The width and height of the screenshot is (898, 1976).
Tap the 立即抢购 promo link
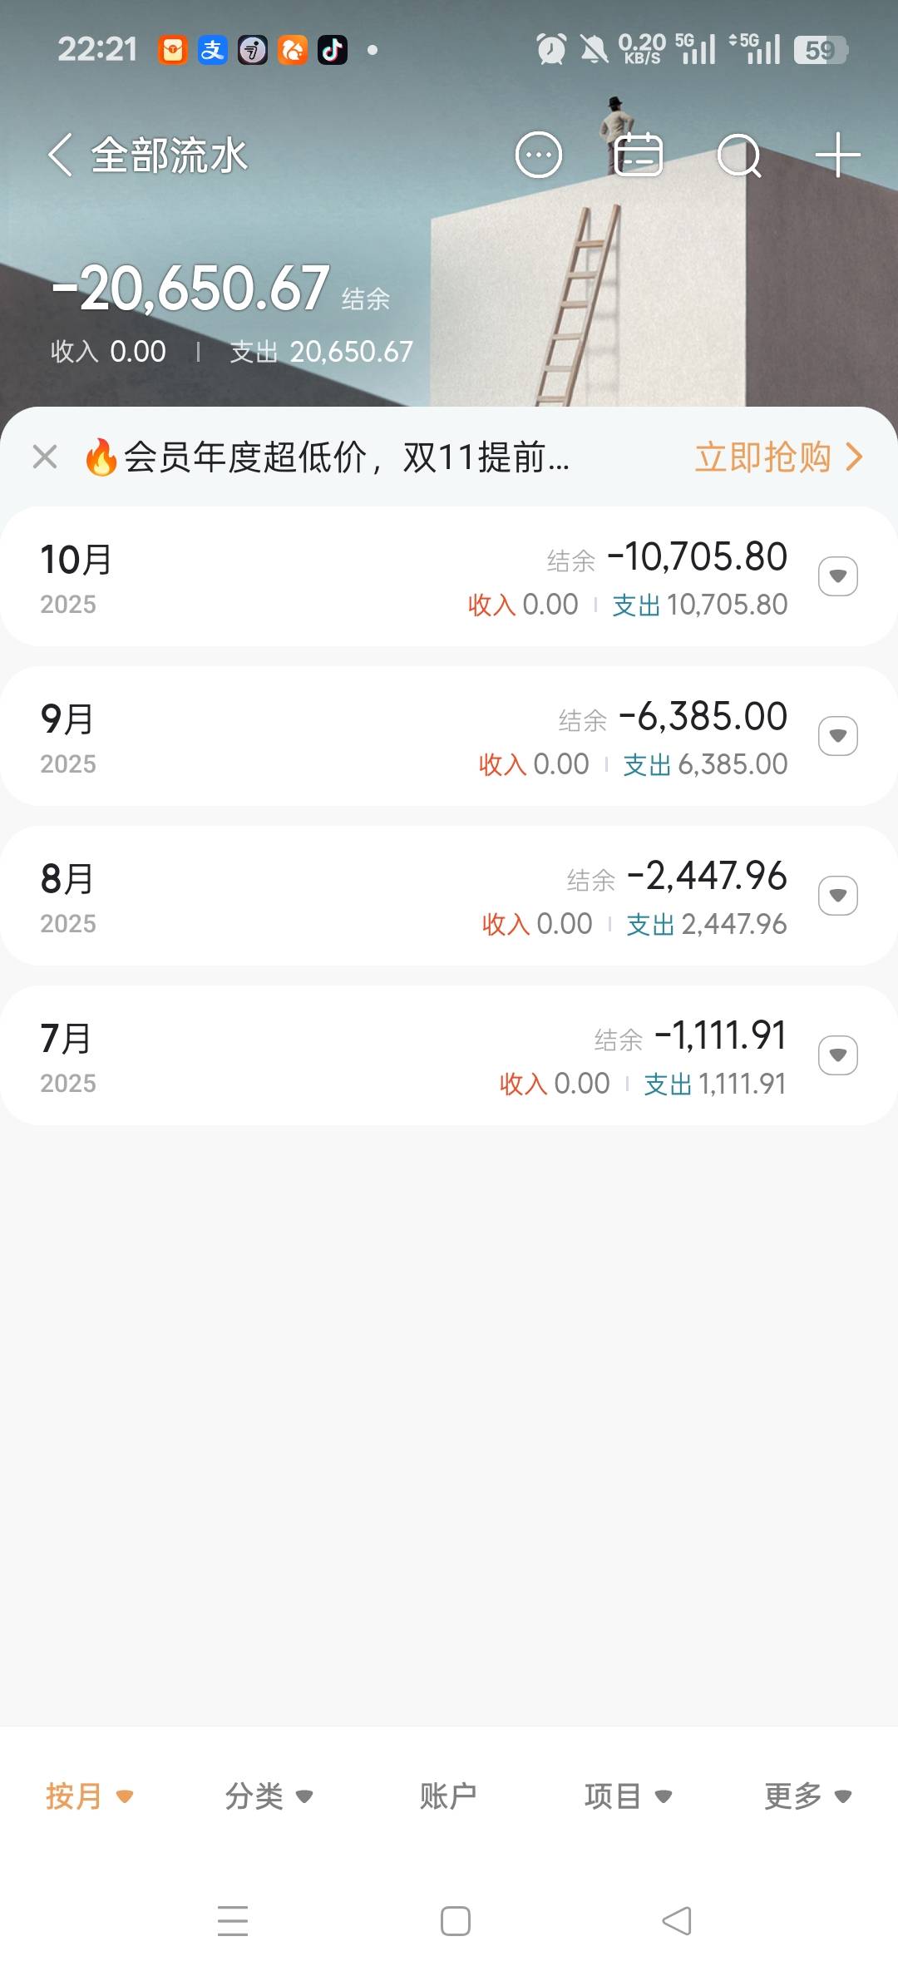[778, 457]
